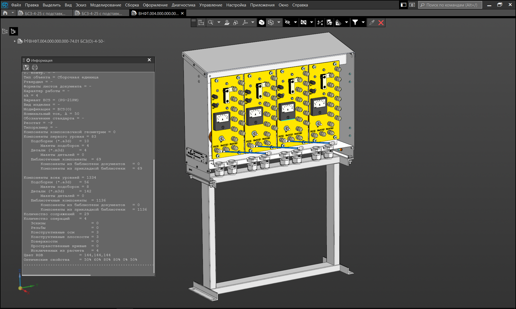The height and width of the screenshot is (309, 516).
Task: Click the normal-to-plane view icon
Action: coord(227,23)
